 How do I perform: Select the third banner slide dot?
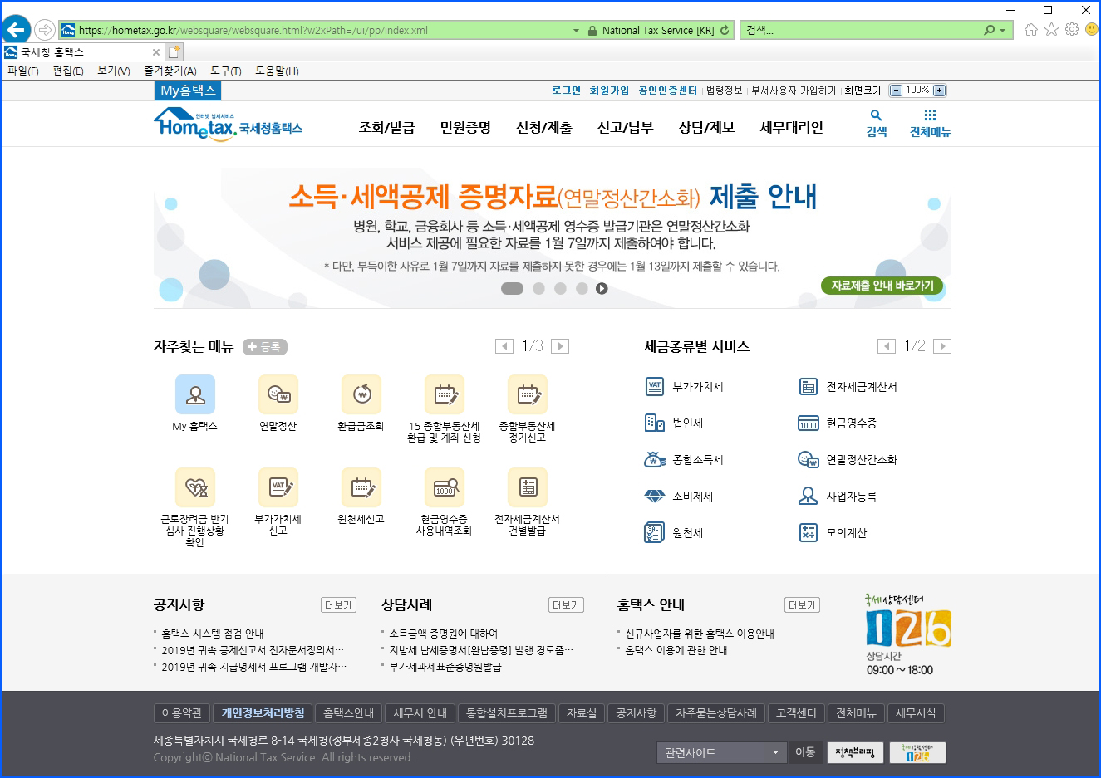tap(560, 288)
